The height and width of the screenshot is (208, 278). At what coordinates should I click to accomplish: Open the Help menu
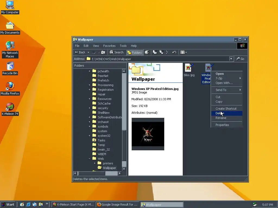tap(134, 46)
